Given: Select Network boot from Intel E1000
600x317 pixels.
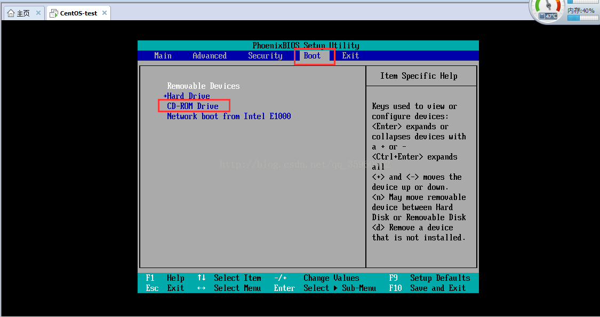Looking at the screenshot, I should pos(229,116).
